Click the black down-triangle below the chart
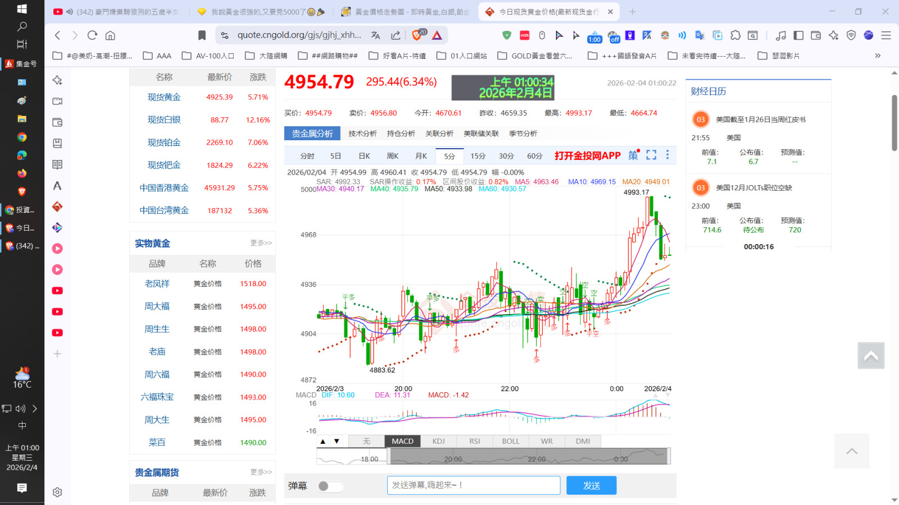 click(x=337, y=441)
